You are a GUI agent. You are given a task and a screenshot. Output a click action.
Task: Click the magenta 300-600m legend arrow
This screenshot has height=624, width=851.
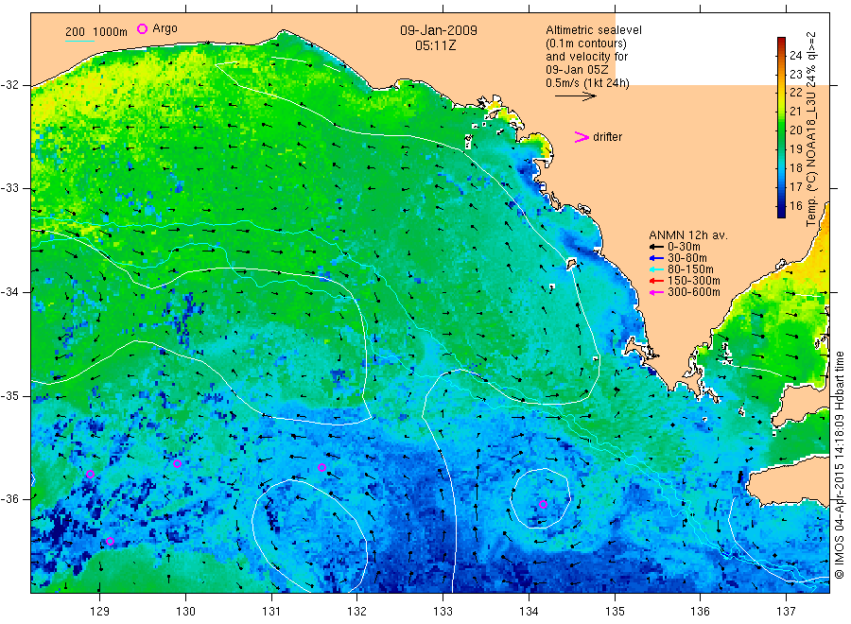coord(656,292)
